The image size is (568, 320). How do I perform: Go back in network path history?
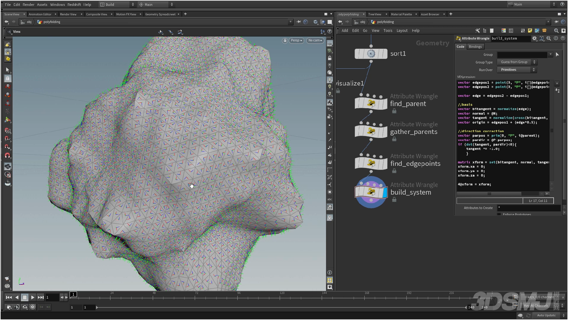pos(340,22)
